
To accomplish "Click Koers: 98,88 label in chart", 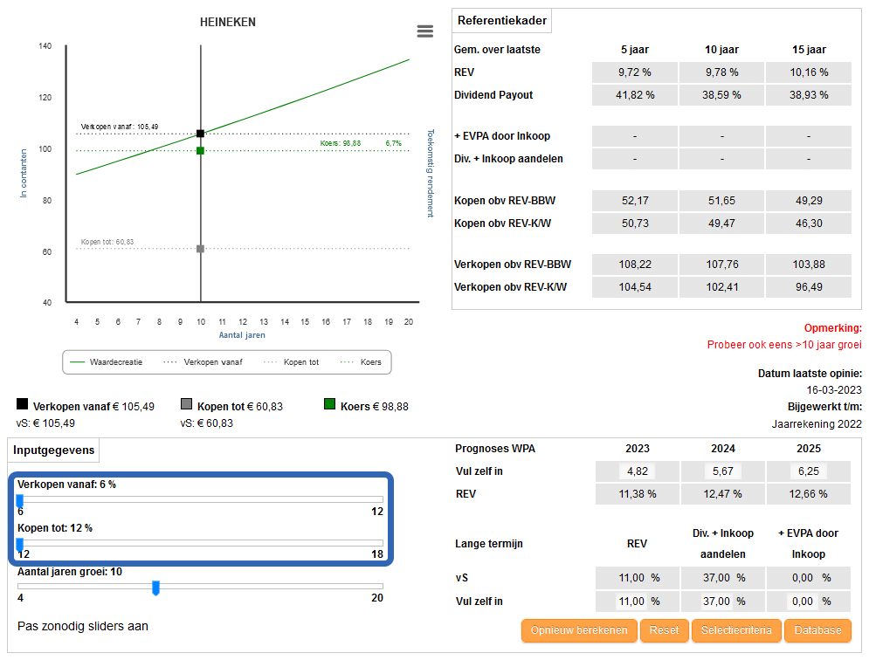I will pyautogui.click(x=341, y=143).
